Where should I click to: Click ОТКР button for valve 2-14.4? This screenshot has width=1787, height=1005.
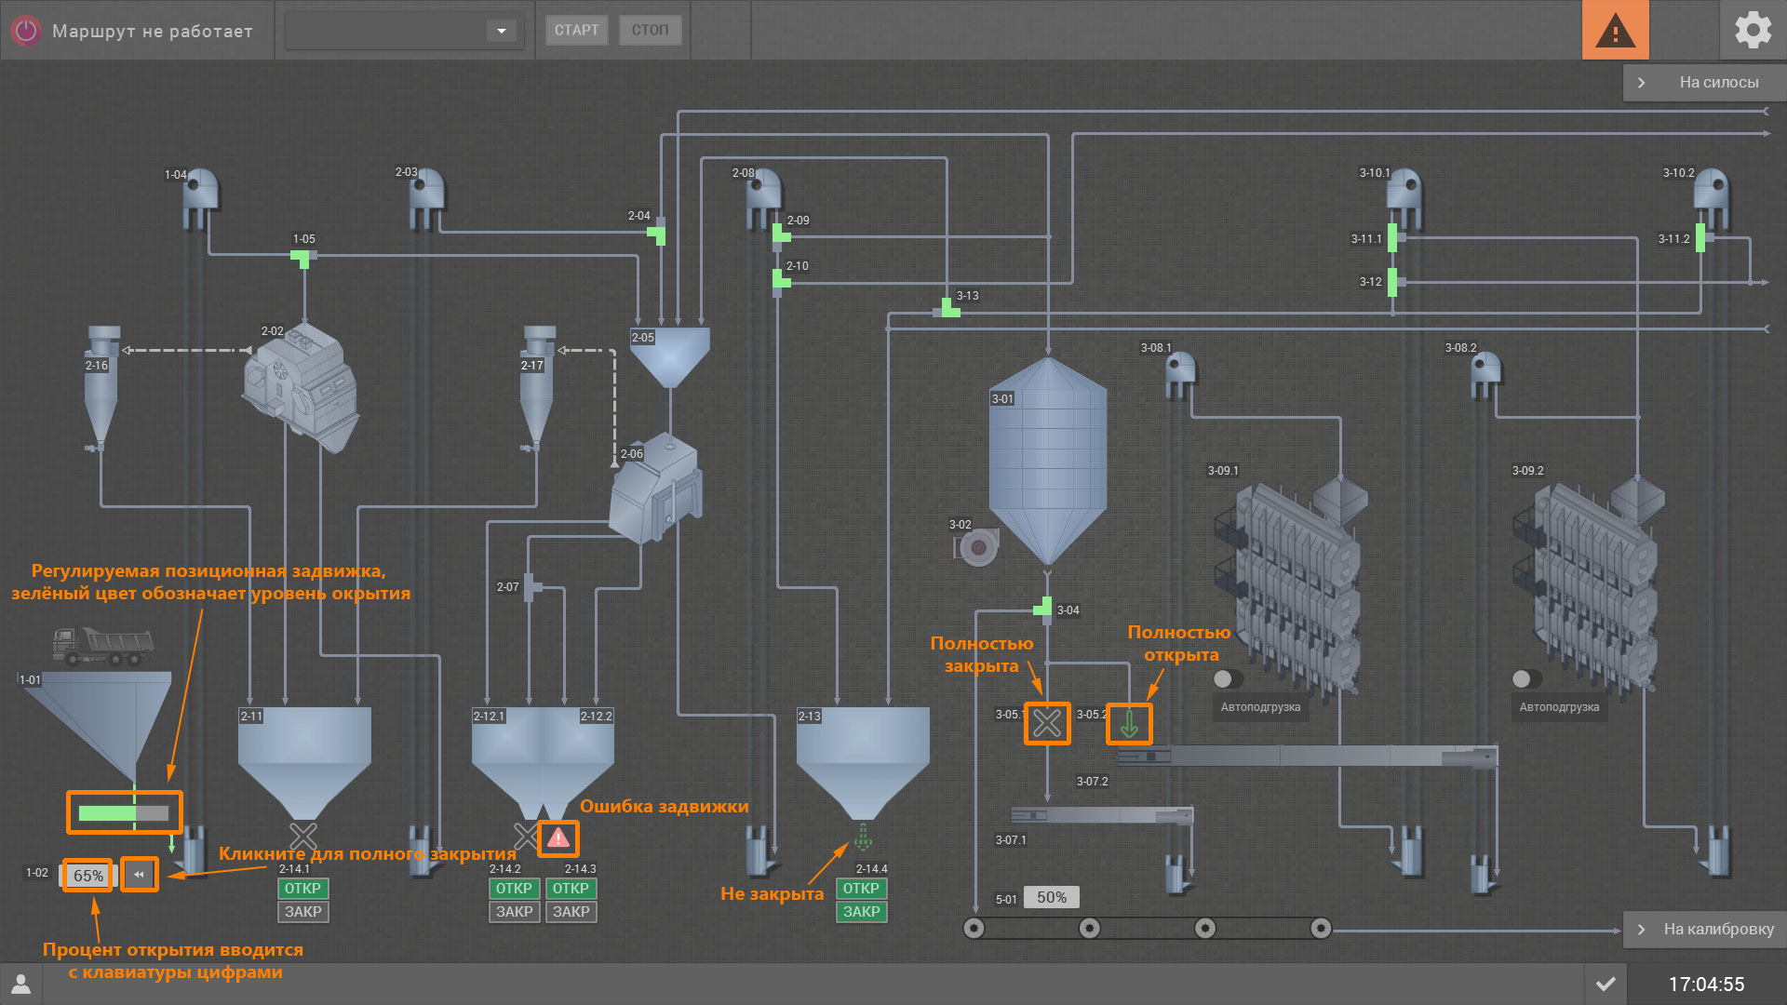pos(861,889)
